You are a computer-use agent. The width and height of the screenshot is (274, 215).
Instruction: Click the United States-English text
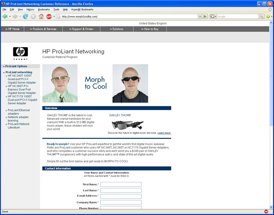[x=152, y=24]
